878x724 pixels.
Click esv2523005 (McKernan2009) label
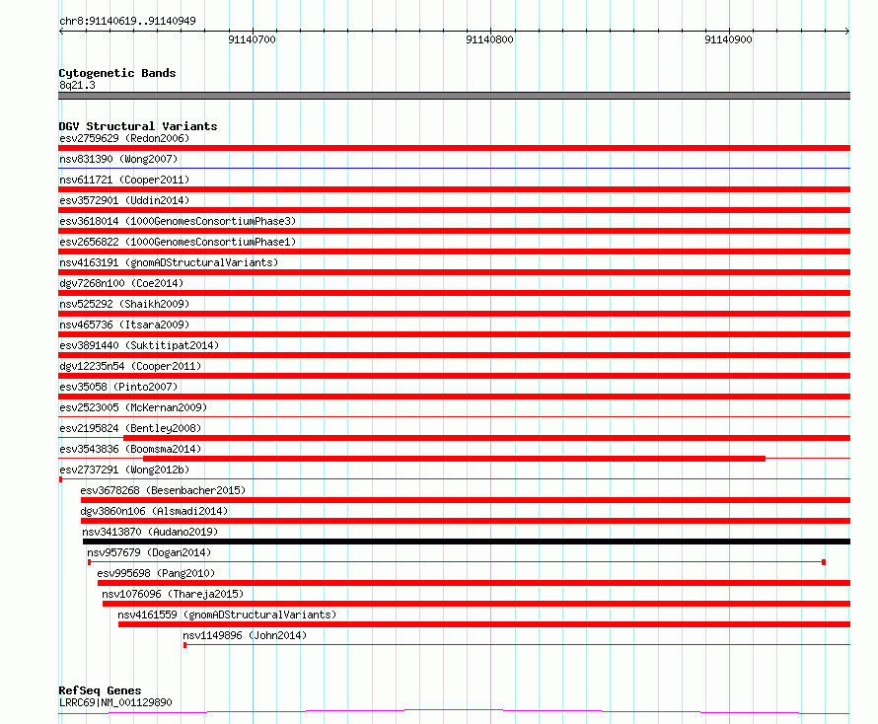click(x=133, y=407)
